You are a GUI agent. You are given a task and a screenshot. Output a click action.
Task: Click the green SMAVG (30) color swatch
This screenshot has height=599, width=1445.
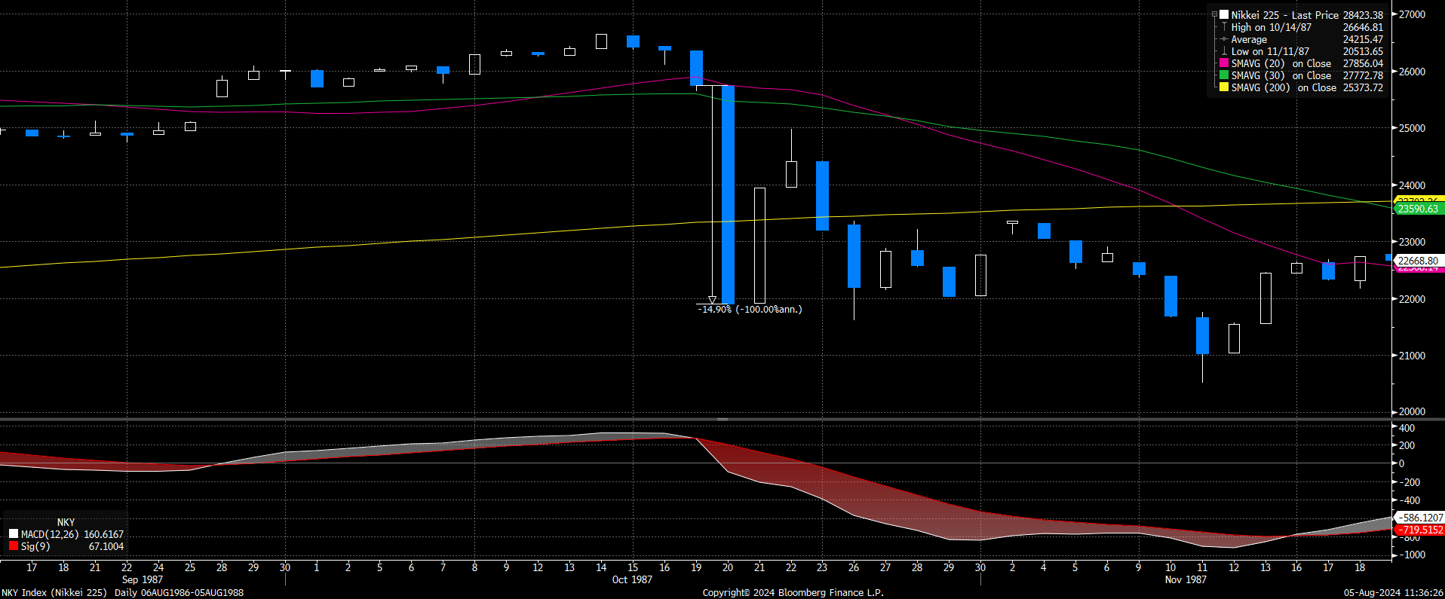tap(1224, 75)
